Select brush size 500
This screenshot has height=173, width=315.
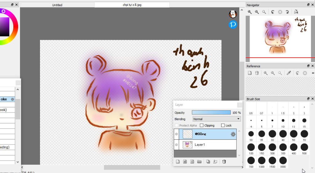[304, 149]
